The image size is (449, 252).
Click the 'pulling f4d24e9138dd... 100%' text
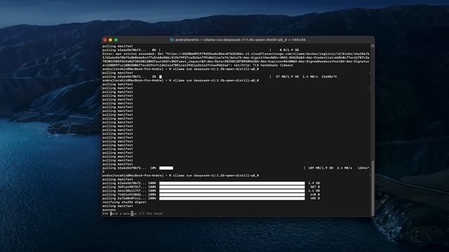129,195
